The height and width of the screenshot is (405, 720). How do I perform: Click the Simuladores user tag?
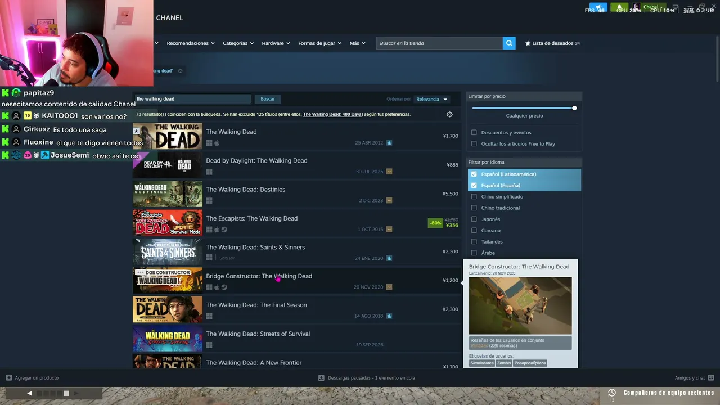(482, 363)
